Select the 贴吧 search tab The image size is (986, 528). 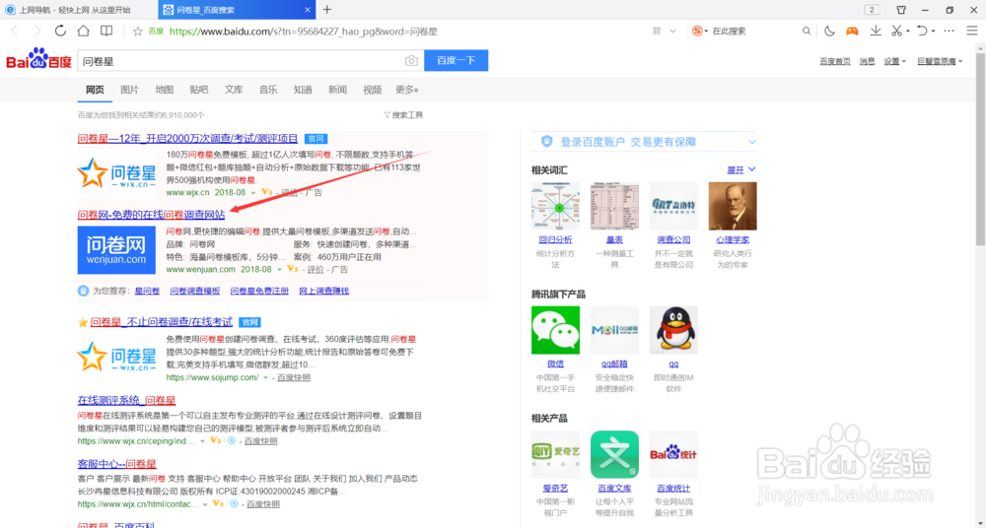pyautogui.click(x=199, y=90)
